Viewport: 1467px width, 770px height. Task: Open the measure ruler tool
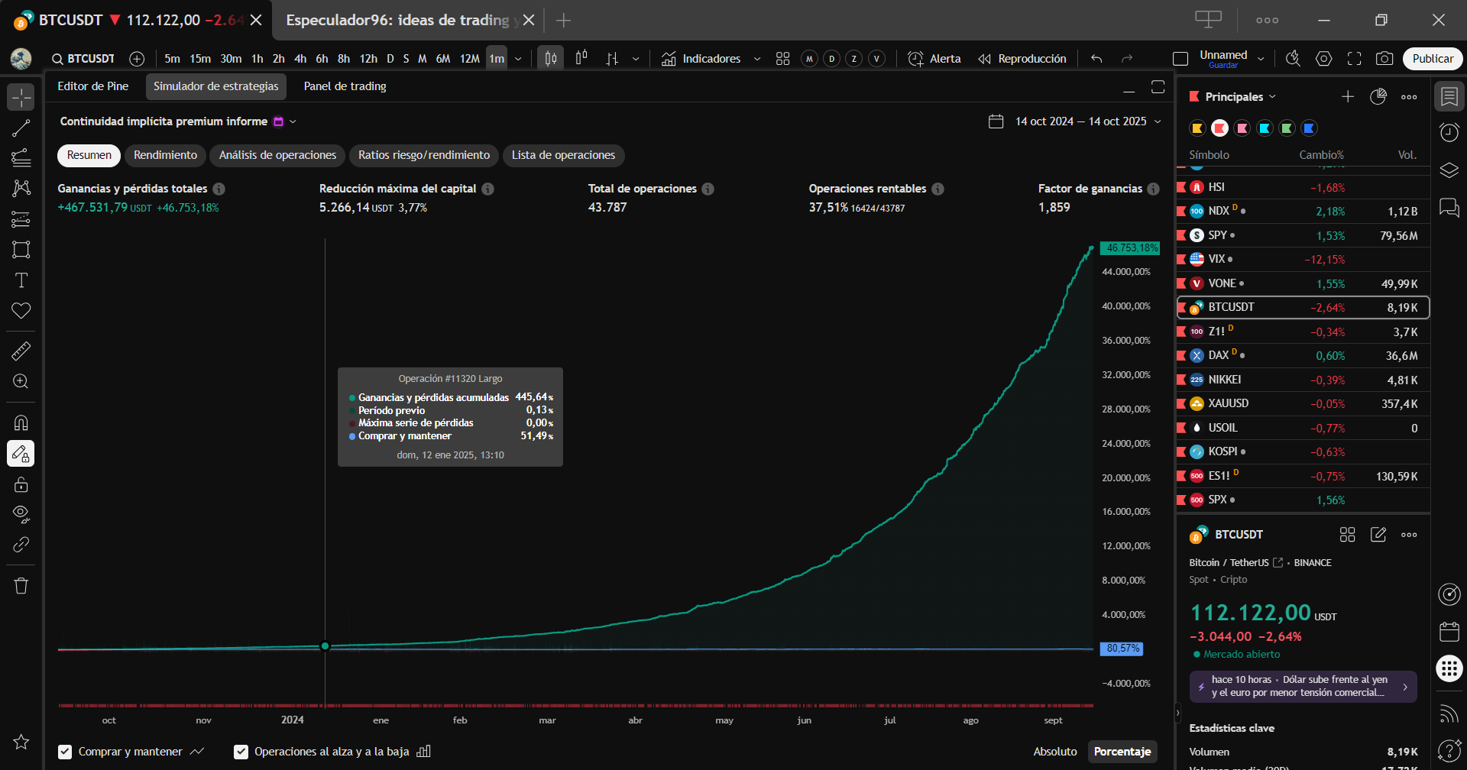click(21, 351)
